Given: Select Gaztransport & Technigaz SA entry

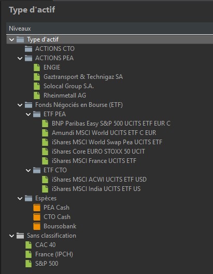Looking at the screenshot, I should coord(83,77).
